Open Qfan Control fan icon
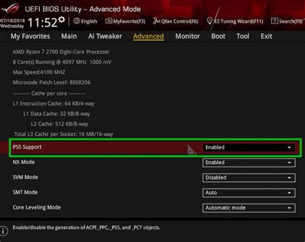305x242 pixels. click(156, 21)
